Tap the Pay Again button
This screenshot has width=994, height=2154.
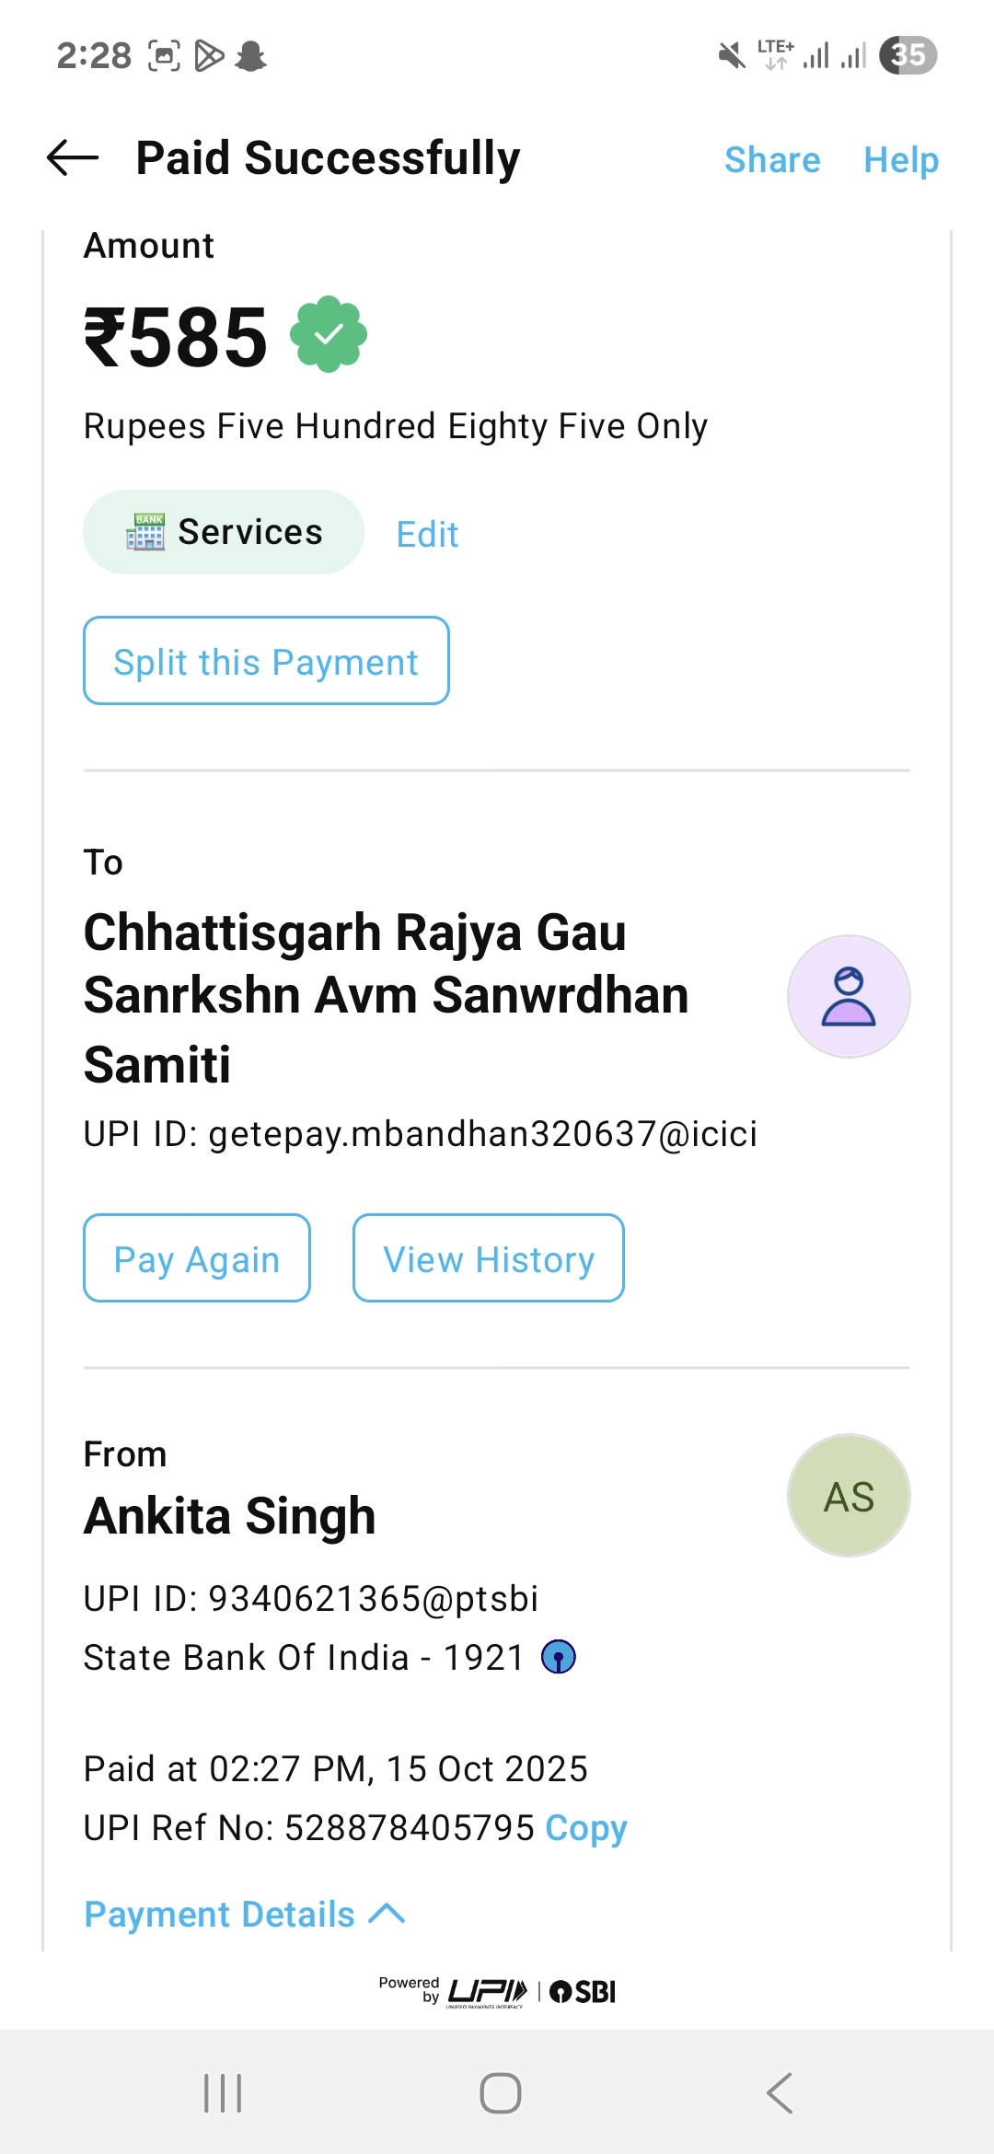(197, 1258)
